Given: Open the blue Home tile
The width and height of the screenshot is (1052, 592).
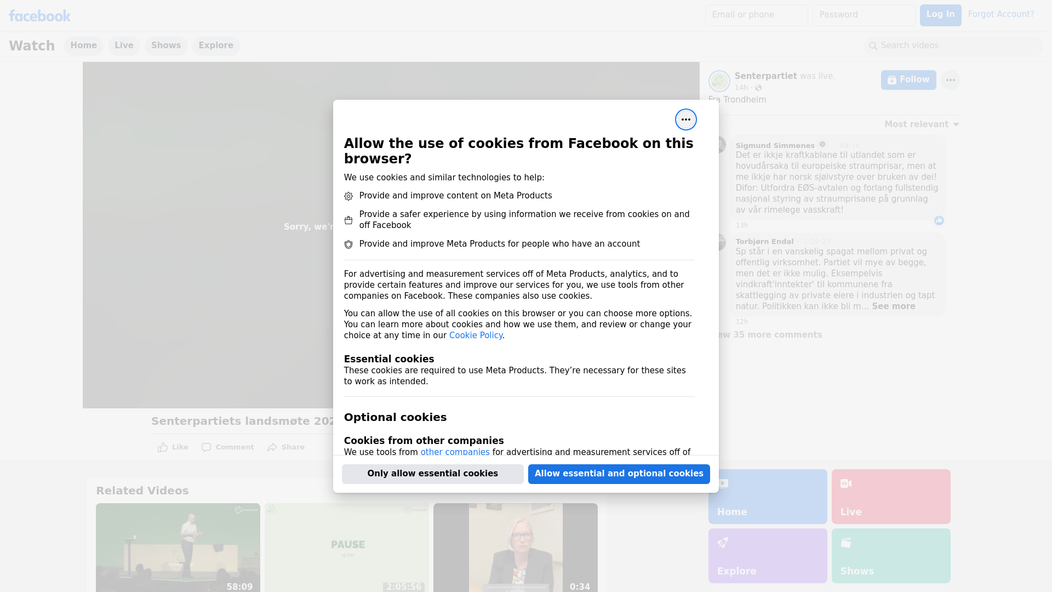Looking at the screenshot, I should coord(767,497).
